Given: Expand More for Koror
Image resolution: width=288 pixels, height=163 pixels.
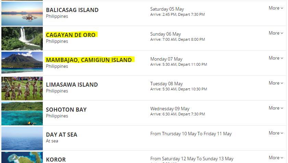Looking at the screenshot, I should (x=276, y=158).
